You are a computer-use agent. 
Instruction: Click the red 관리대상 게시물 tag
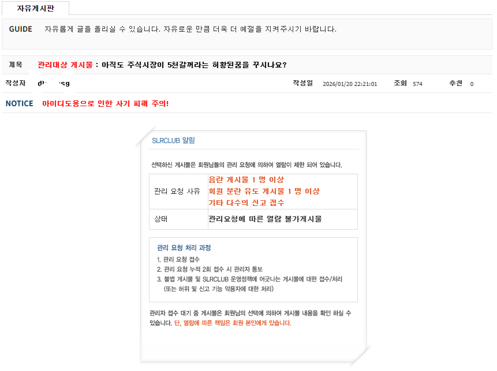(65, 65)
